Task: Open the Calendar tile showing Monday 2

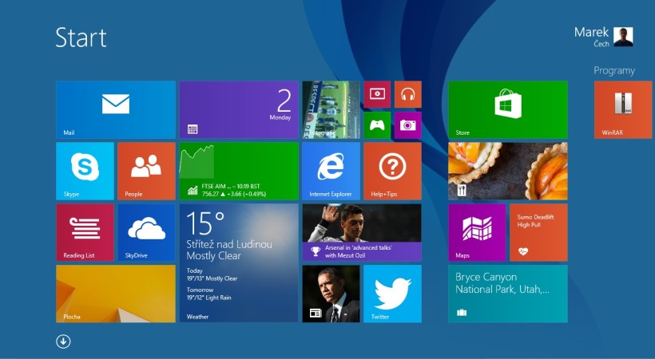Action: [x=239, y=110]
